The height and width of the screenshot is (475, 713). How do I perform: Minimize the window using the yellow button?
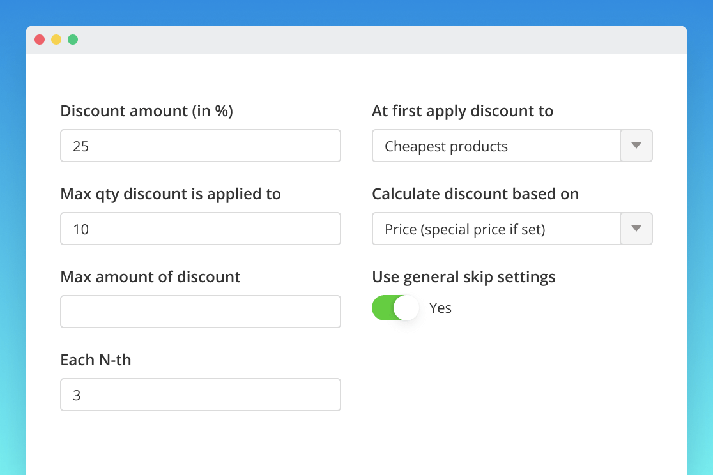pos(56,40)
